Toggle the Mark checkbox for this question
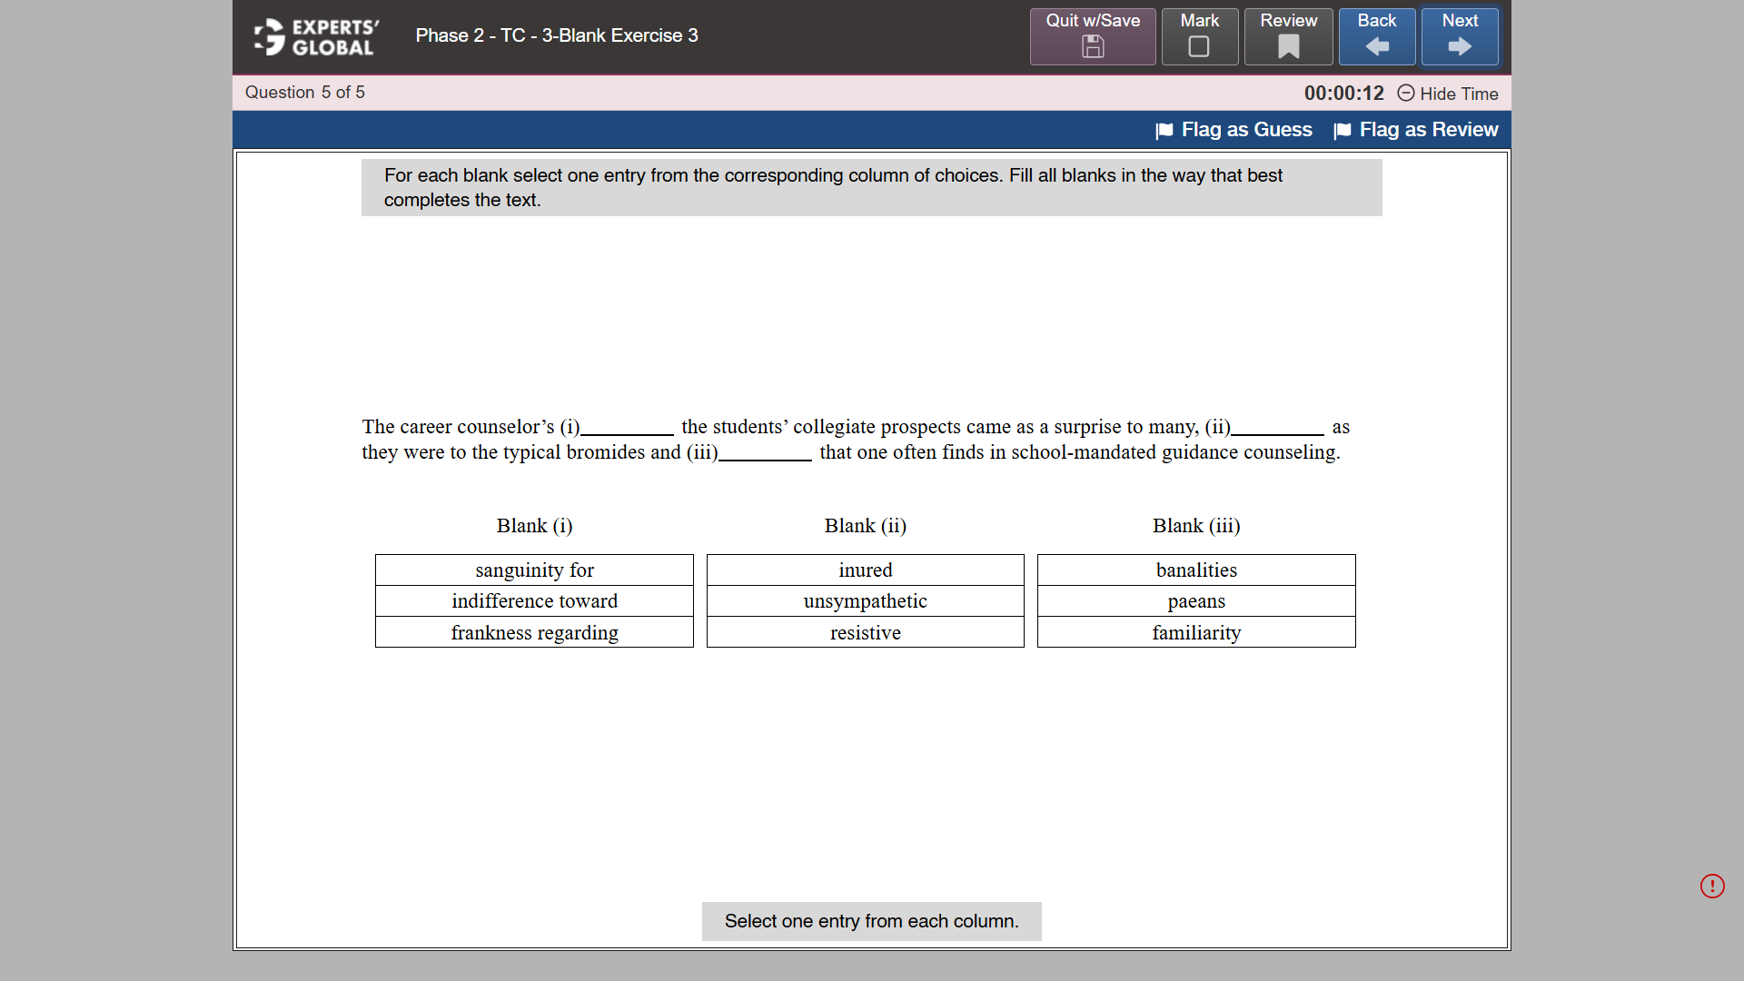Viewport: 1744px width, 981px height. point(1199,45)
